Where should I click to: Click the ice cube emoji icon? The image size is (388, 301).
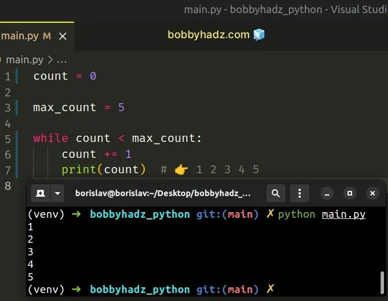click(x=259, y=34)
